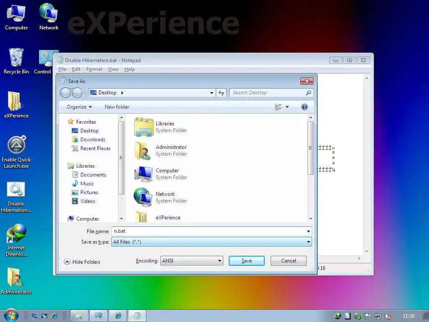429x322 pixels.
Task: Open Notepad Edit menu
Action: coord(76,69)
